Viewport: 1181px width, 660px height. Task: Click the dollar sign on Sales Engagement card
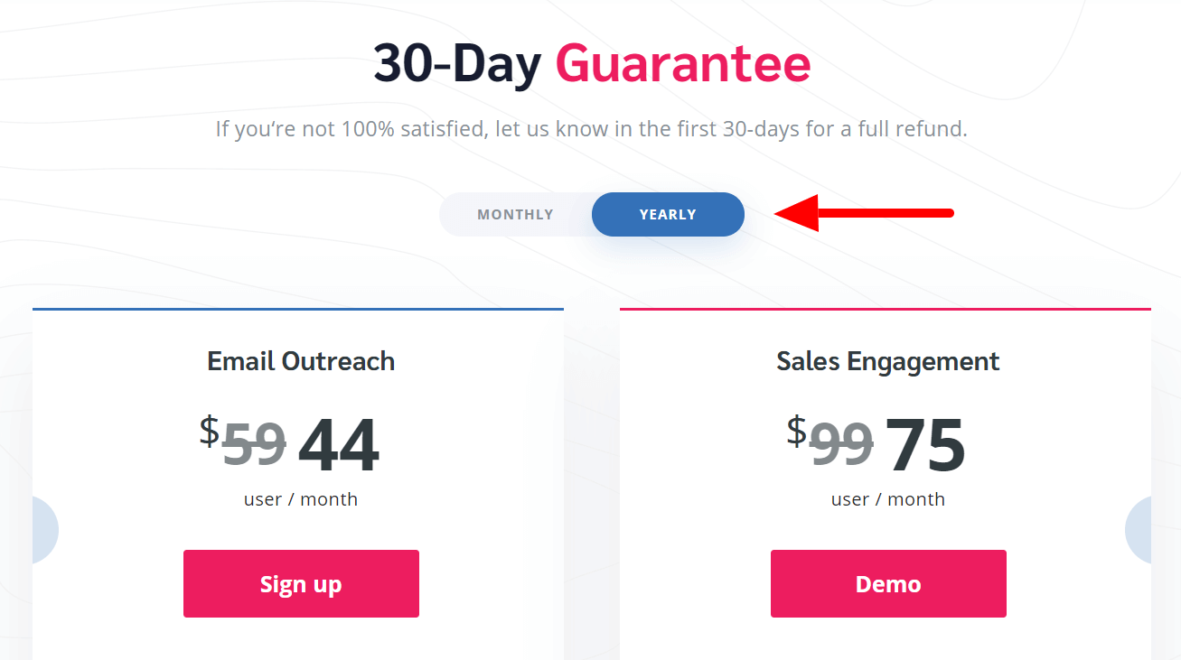click(x=796, y=431)
